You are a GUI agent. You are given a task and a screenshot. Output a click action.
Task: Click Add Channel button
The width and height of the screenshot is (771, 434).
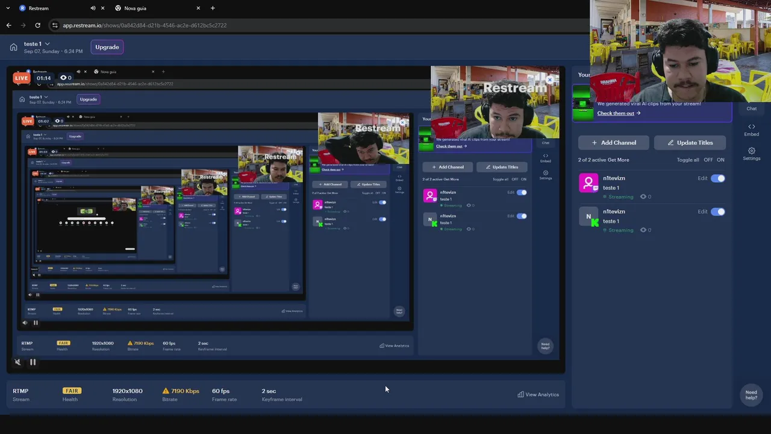click(614, 143)
